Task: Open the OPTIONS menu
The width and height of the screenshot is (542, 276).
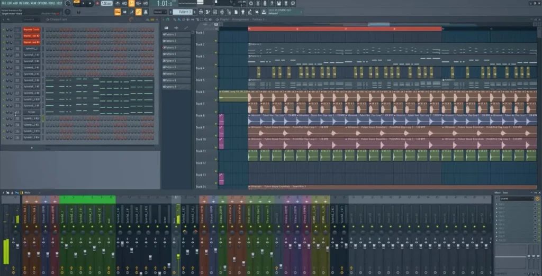Action: coord(42,3)
